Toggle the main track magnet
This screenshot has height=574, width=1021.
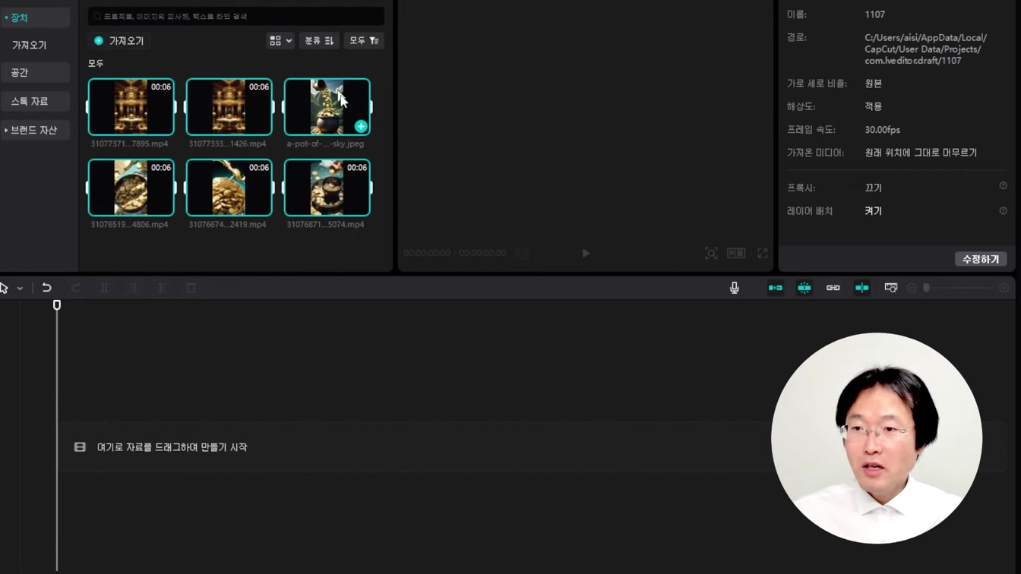776,288
